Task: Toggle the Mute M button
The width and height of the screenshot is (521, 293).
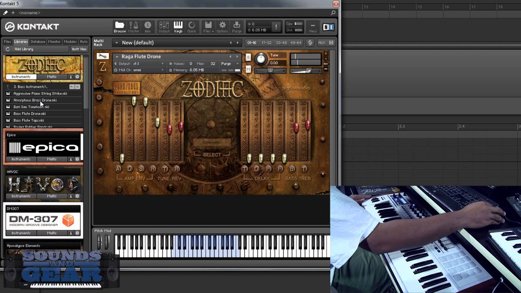Action: 248,70
